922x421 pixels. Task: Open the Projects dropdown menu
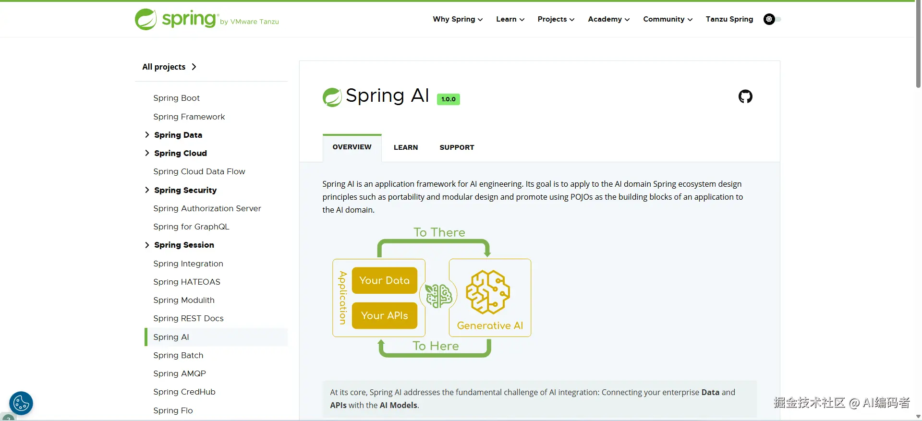(x=556, y=19)
